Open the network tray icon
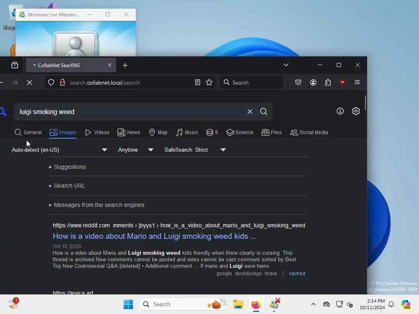Image resolution: width=419 pixels, height=314 pixels. [339, 304]
